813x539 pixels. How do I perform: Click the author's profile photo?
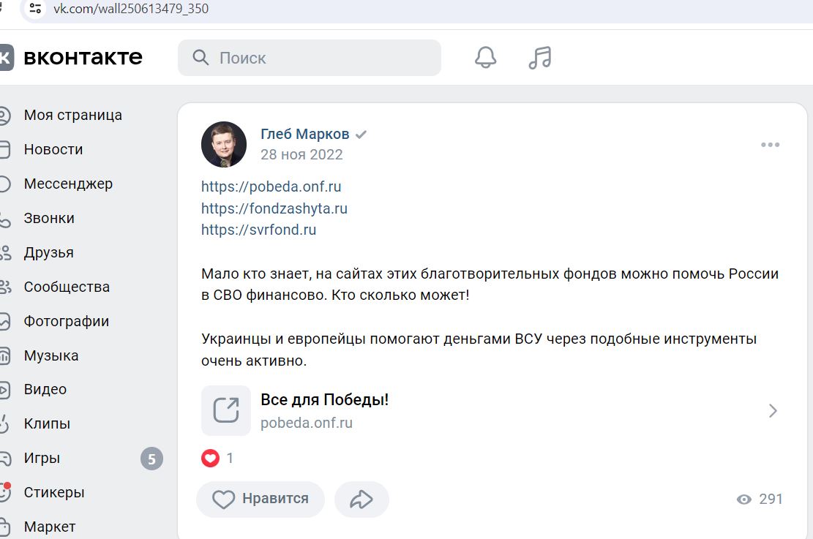click(224, 145)
